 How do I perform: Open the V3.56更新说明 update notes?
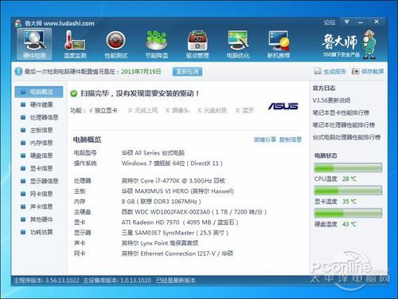(331, 100)
